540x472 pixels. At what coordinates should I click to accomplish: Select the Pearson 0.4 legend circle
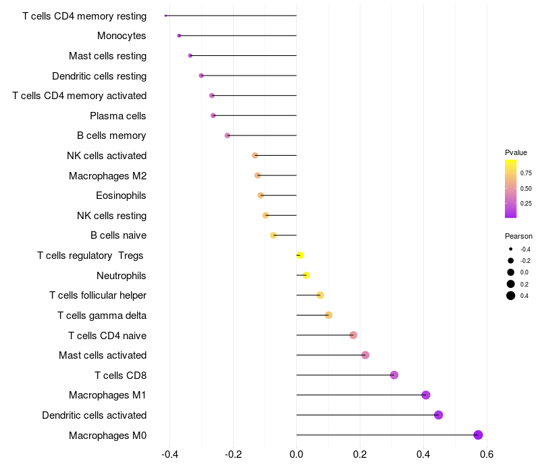511,295
